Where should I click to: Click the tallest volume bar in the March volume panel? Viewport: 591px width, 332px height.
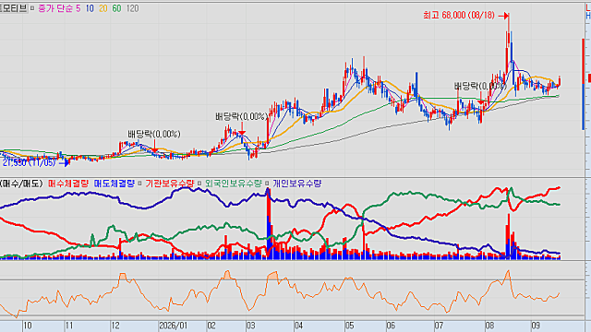pyautogui.click(x=269, y=223)
